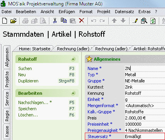Image resolution: width=165 pixels, height=140 pixels.
Task: Click the Steuersatz * field label
Action: (99, 137)
